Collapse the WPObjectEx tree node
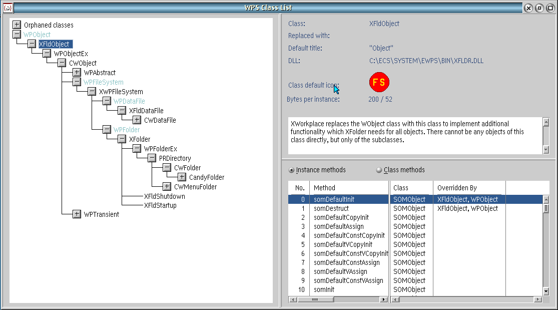Viewport: 558px width, 310px height. point(47,54)
